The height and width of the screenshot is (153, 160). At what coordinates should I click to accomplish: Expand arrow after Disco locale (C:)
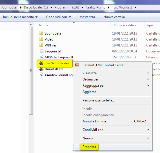coord(51,7)
